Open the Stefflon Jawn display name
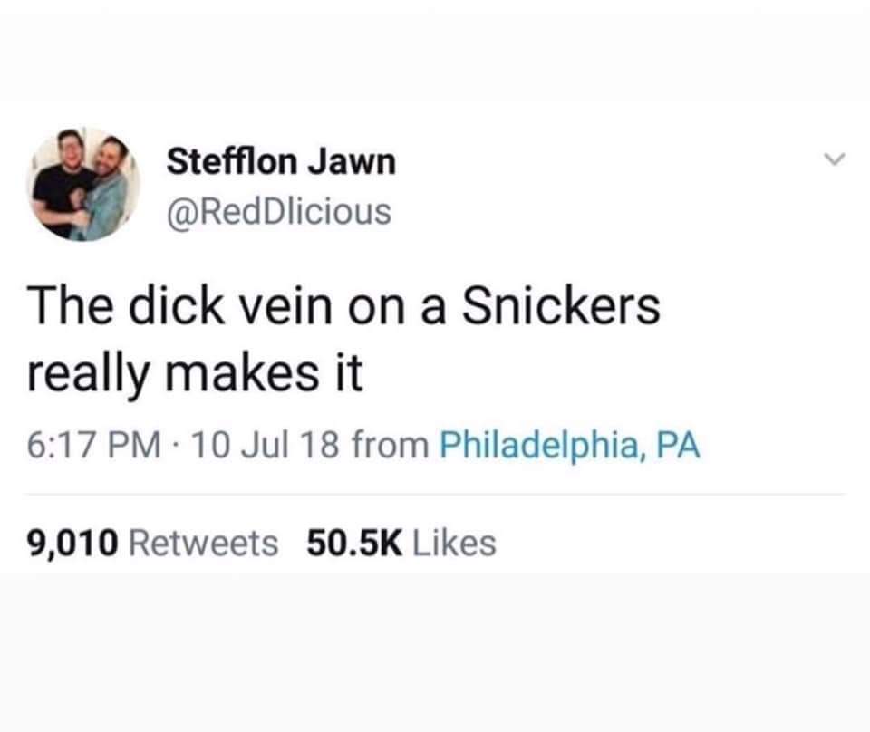 coord(281,161)
